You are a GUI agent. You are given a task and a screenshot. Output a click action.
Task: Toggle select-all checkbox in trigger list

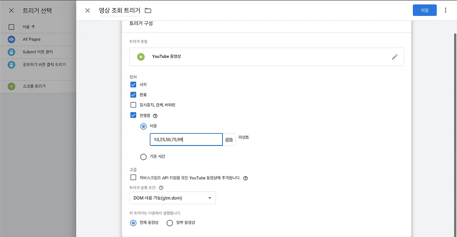coord(11,27)
